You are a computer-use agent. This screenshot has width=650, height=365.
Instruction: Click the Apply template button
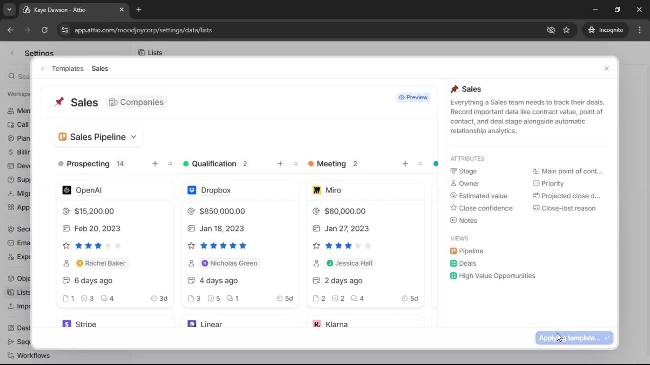(x=573, y=338)
